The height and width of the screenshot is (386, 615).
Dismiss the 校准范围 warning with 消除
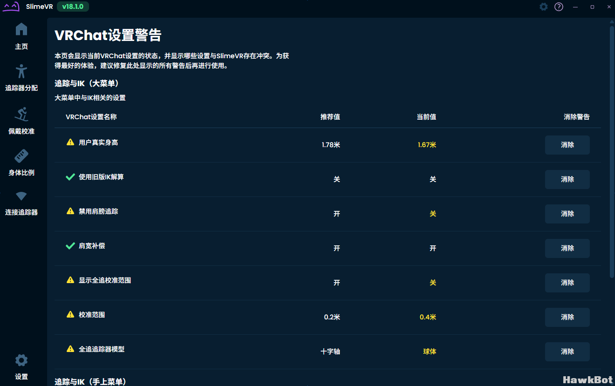pos(567,317)
